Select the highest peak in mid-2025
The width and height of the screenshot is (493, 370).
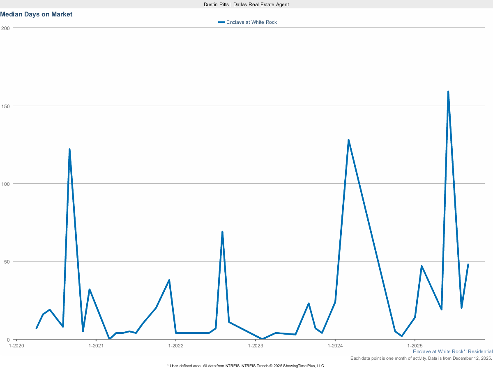(x=448, y=92)
